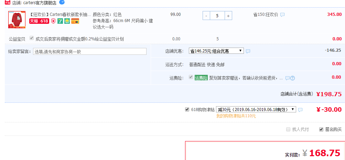Click the 实付款 label

click(292, 155)
